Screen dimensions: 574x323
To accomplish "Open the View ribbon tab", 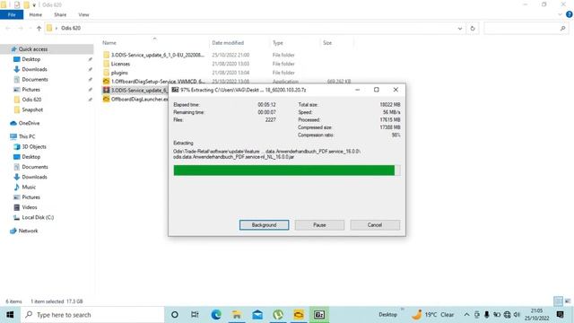I will pos(83,14).
